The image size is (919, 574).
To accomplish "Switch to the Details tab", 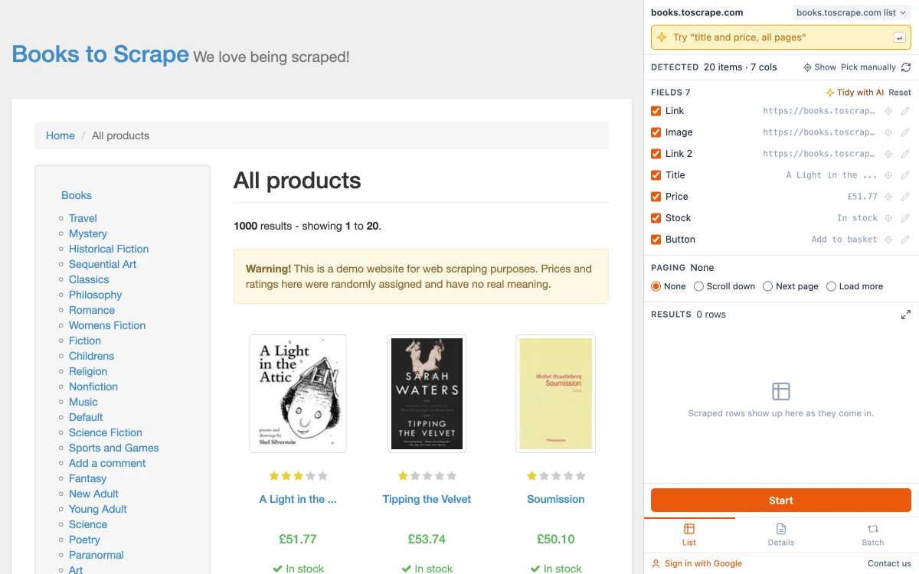I will tap(781, 535).
